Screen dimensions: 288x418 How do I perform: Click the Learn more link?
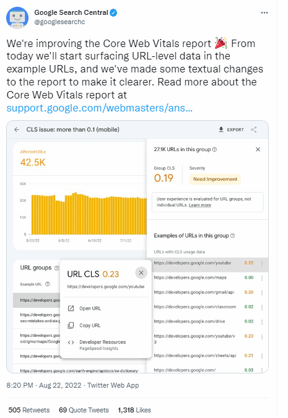click(199, 205)
